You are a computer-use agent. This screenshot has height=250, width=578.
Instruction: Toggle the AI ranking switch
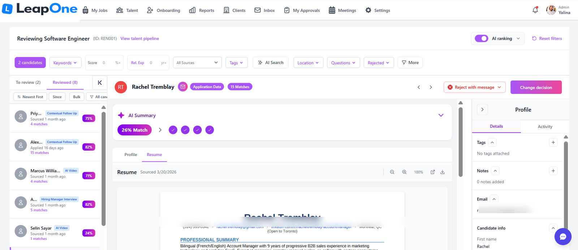481,38
